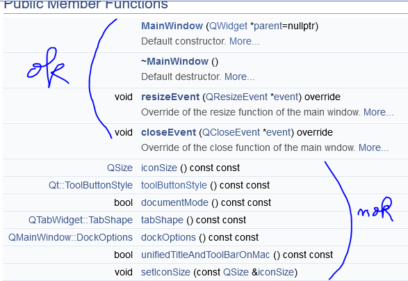Click the QTabWidget::TabShape type link

[81, 220]
